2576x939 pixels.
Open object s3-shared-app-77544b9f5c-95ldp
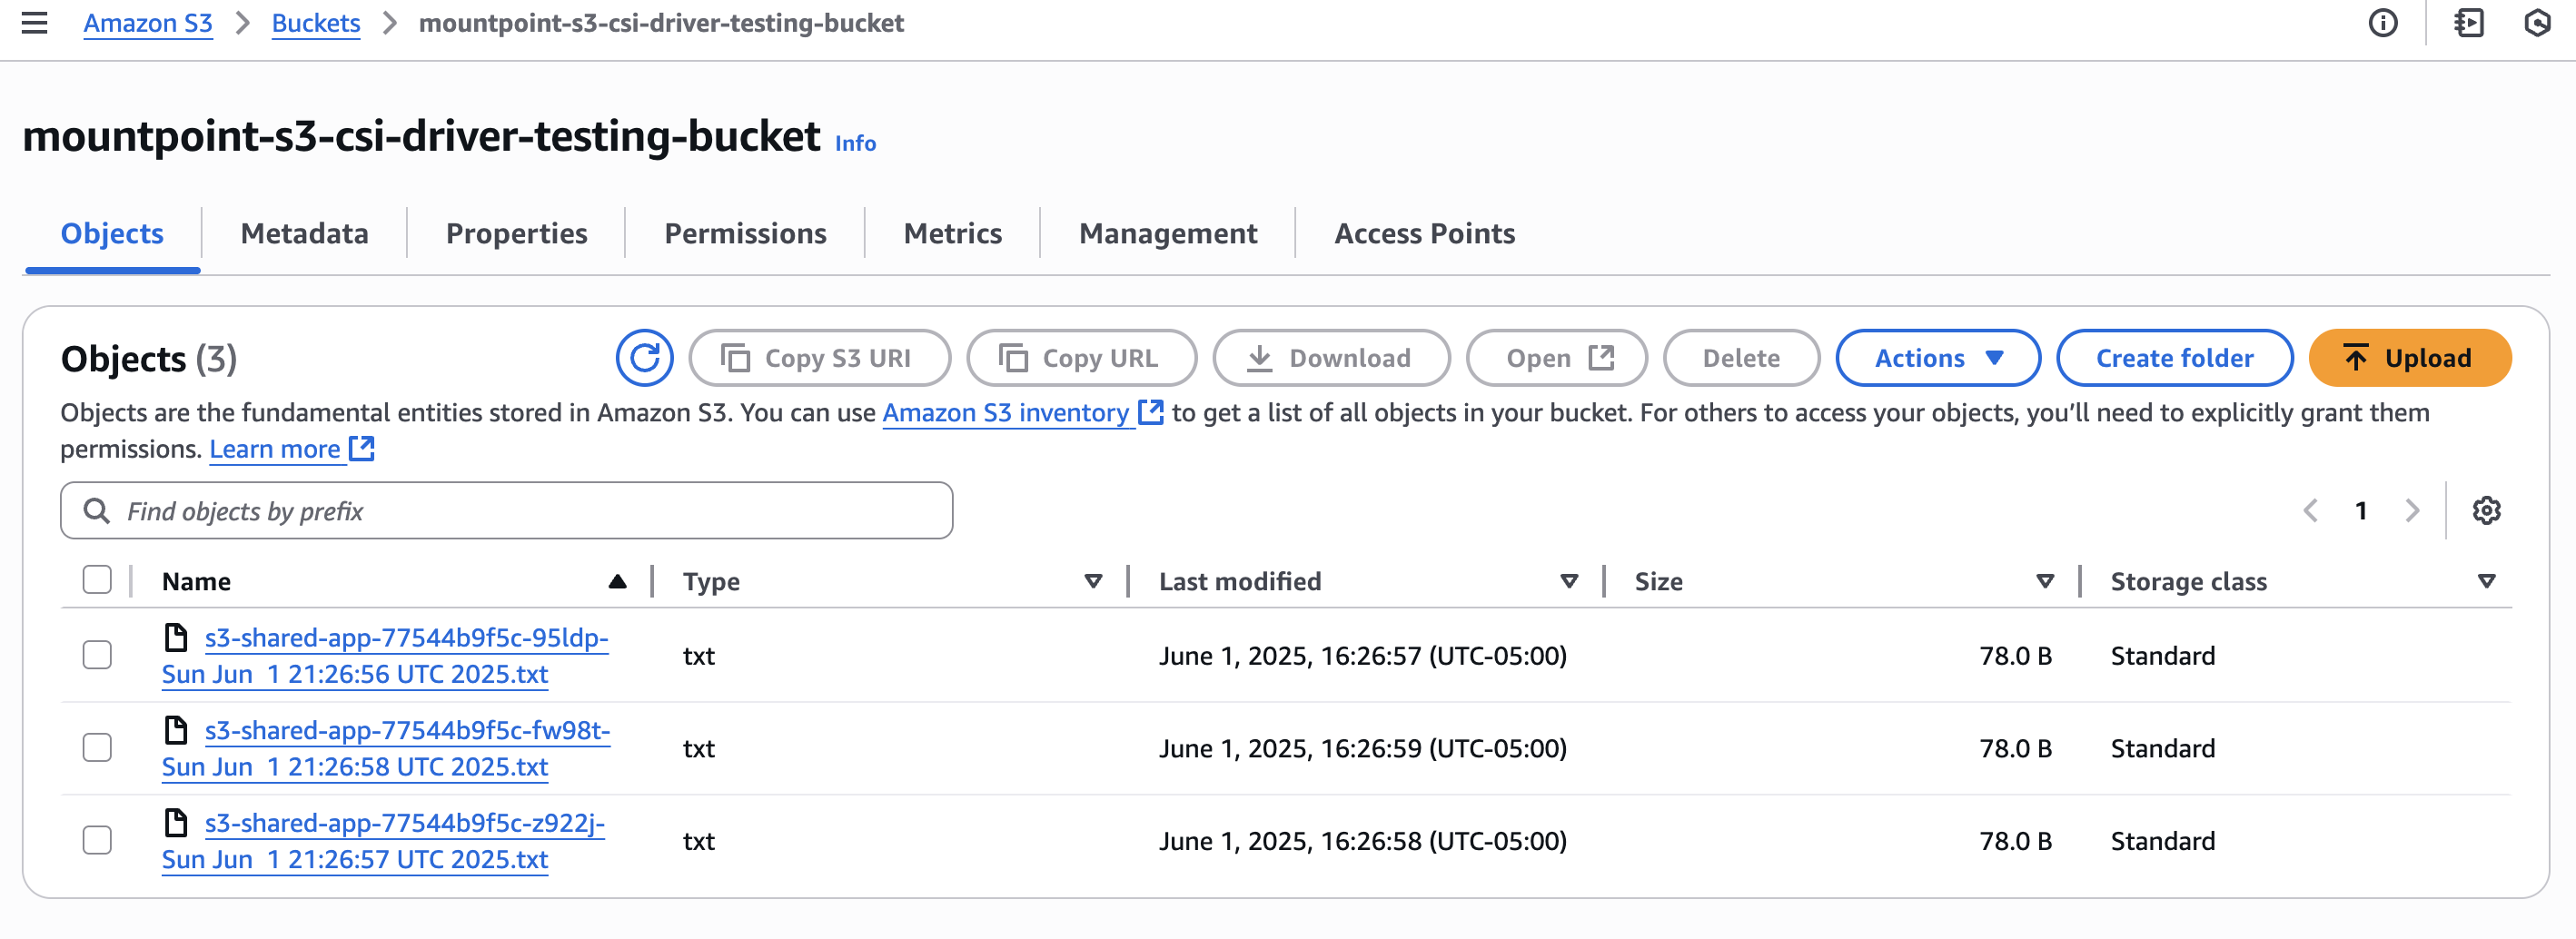(385, 656)
